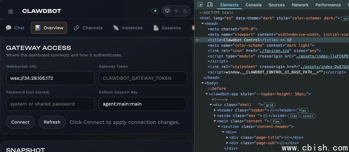This screenshot has height=152, width=349.
Task: Switch to light theme sun icon
Action: [176, 11]
